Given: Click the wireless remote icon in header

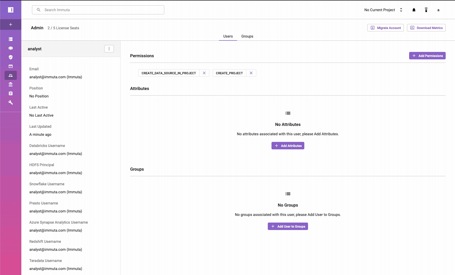Looking at the screenshot, I should [426, 10].
